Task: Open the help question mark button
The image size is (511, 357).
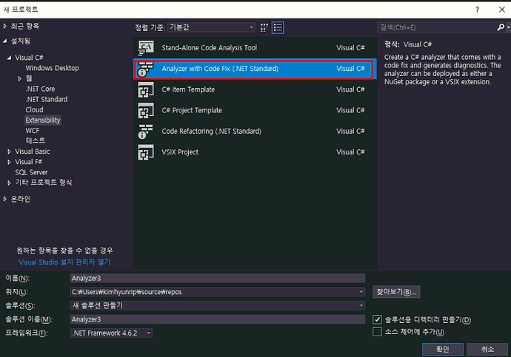Action: pyautogui.click(x=477, y=10)
